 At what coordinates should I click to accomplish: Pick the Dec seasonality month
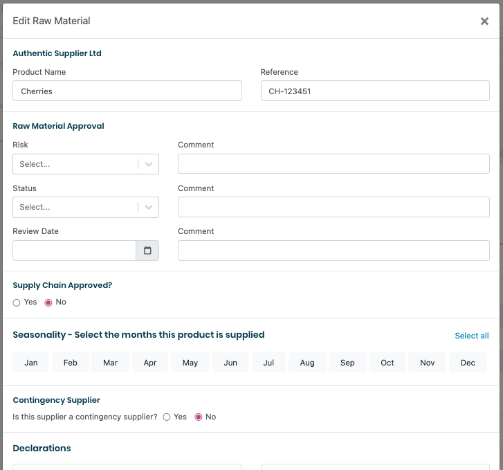click(468, 363)
